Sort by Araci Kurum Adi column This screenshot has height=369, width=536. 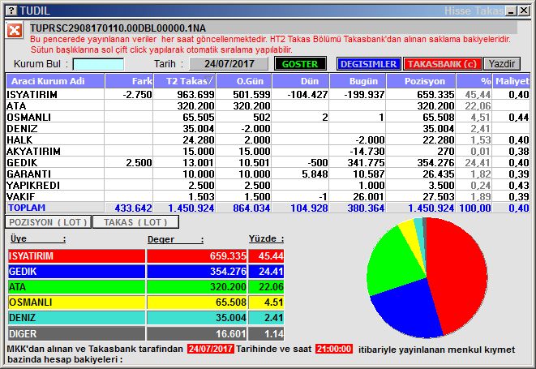click(55, 81)
